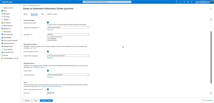Viewport: 214px width, 103px height.
Task: Click the Previous button
Action: tap(27, 100)
